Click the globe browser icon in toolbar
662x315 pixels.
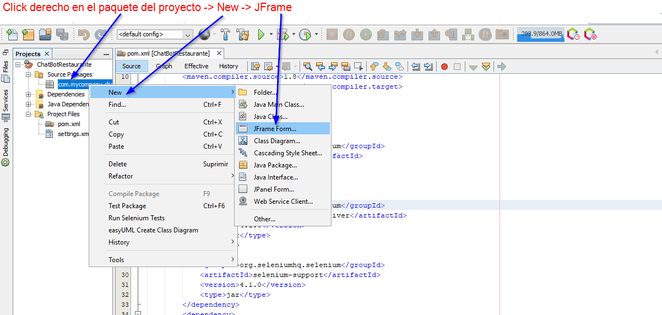pyautogui.click(x=204, y=34)
